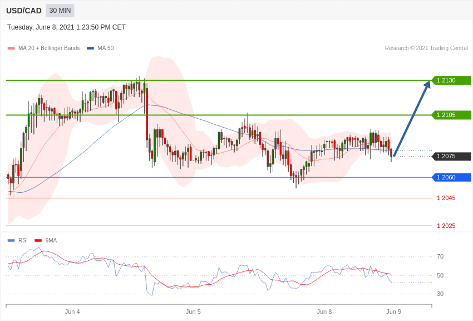Click the USD/CAD pair title
Screen dimensions: 473x321
click(x=24, y=11)
